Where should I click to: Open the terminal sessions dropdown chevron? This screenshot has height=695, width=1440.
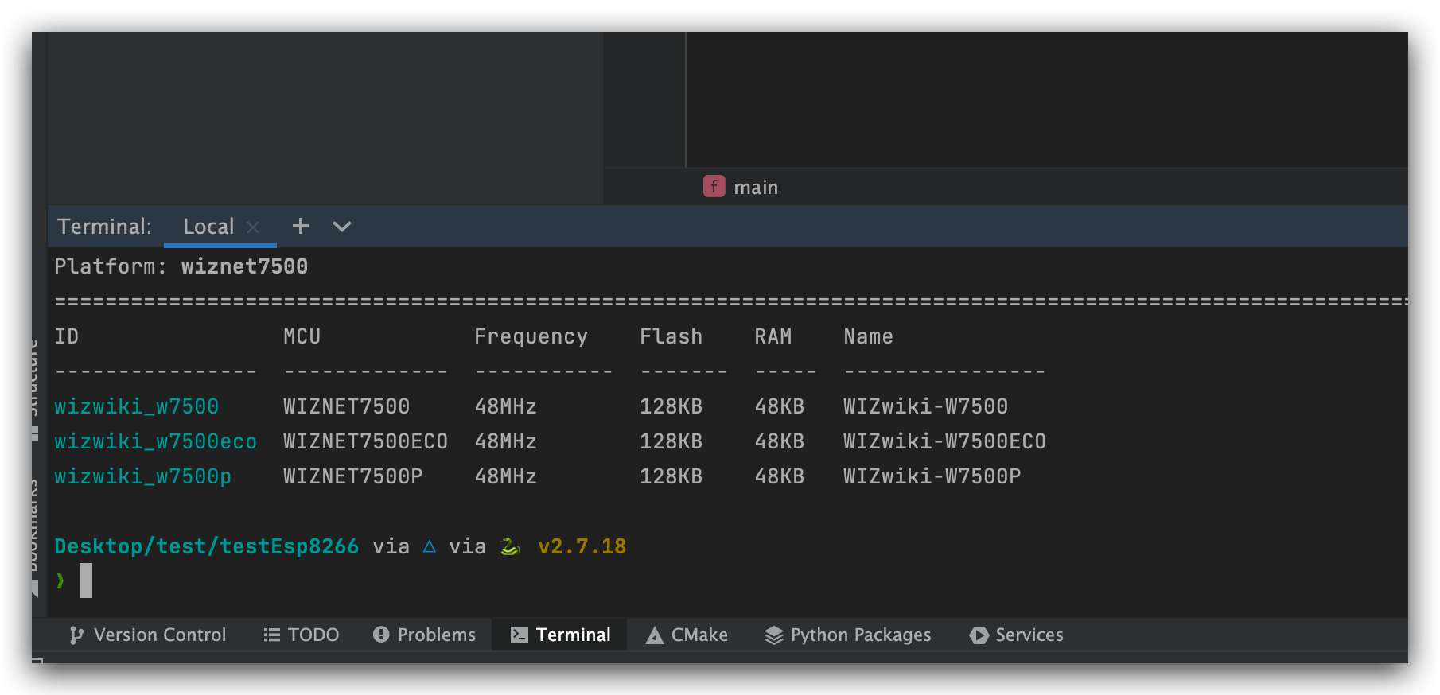342,227
